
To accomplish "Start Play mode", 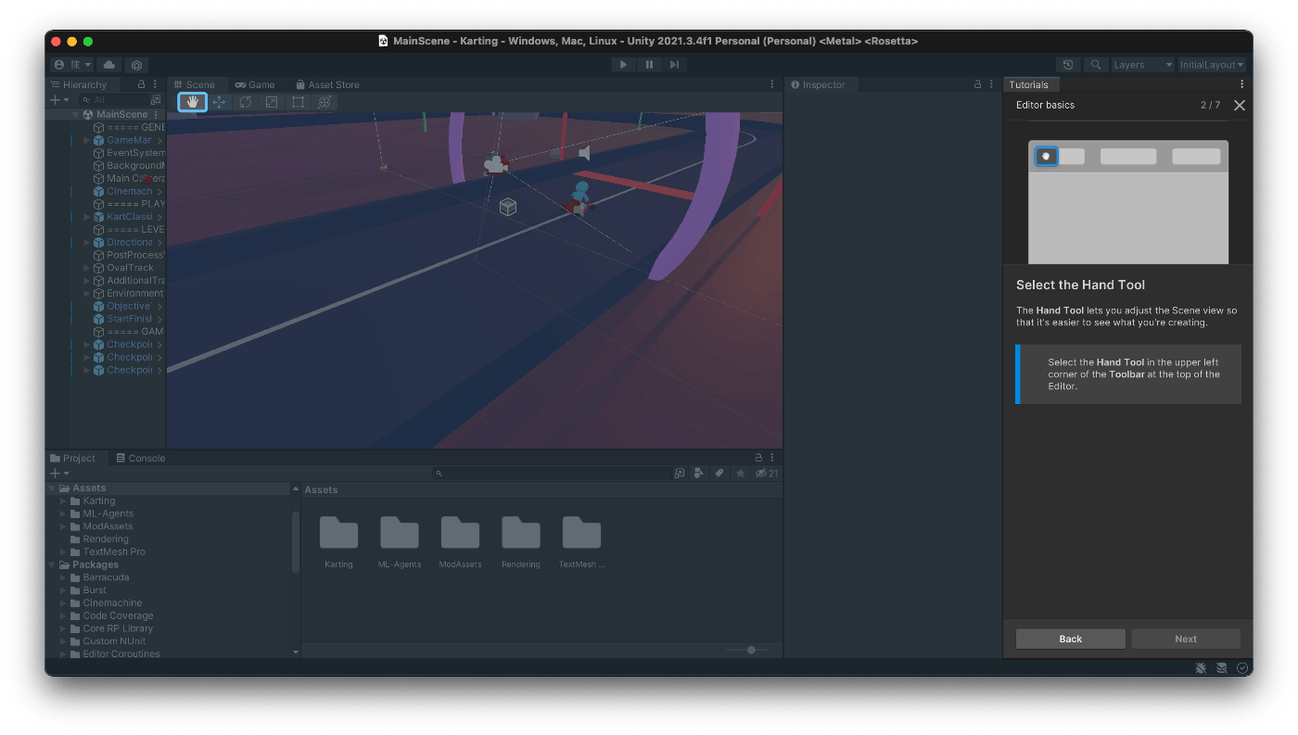I will pyautogui.click(x=623, y=65).
